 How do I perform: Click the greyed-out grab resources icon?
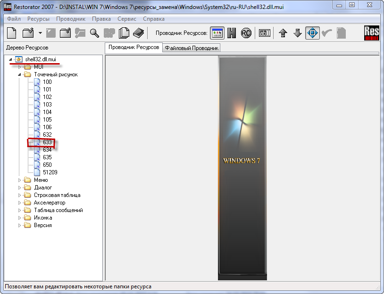click(80, 33)
